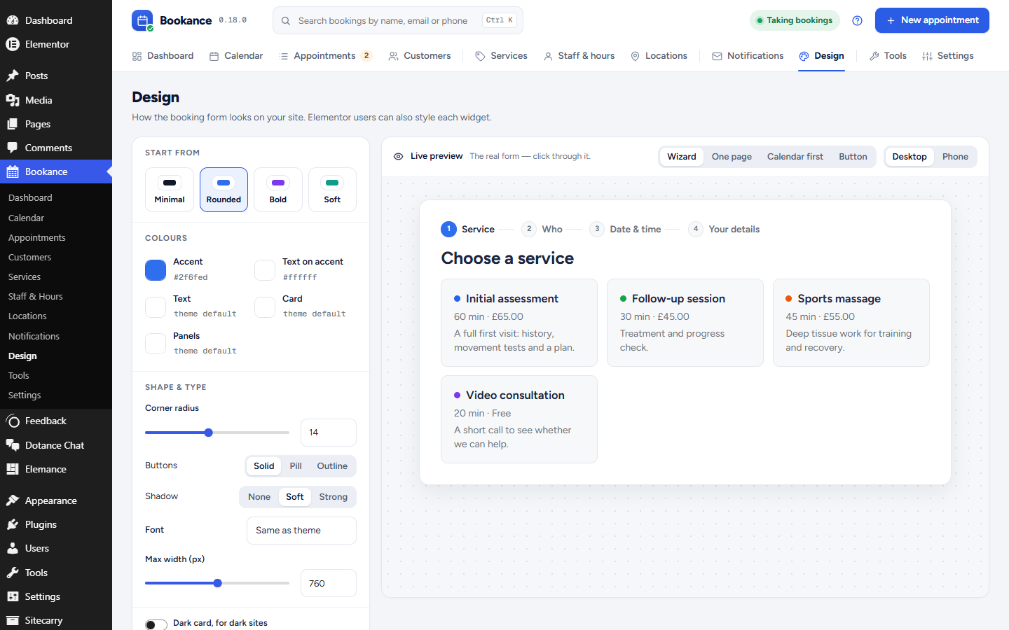The height and width of the screenshot is (630, 1009).
Task: Click the Max width slider handle
Action: [x=217, y=583]
